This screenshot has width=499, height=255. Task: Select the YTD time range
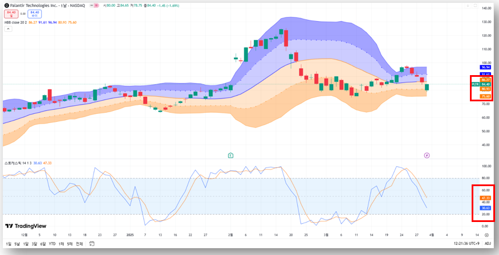pos(52,244)
